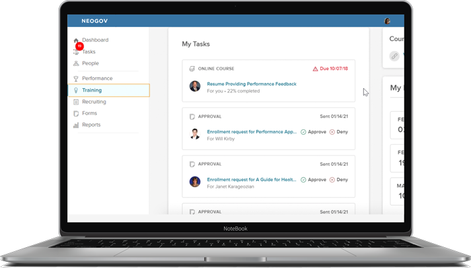Deny the Janet Karageozian enrollment request
The width and height of the screenshot is (471, 268).
[339, 180]
